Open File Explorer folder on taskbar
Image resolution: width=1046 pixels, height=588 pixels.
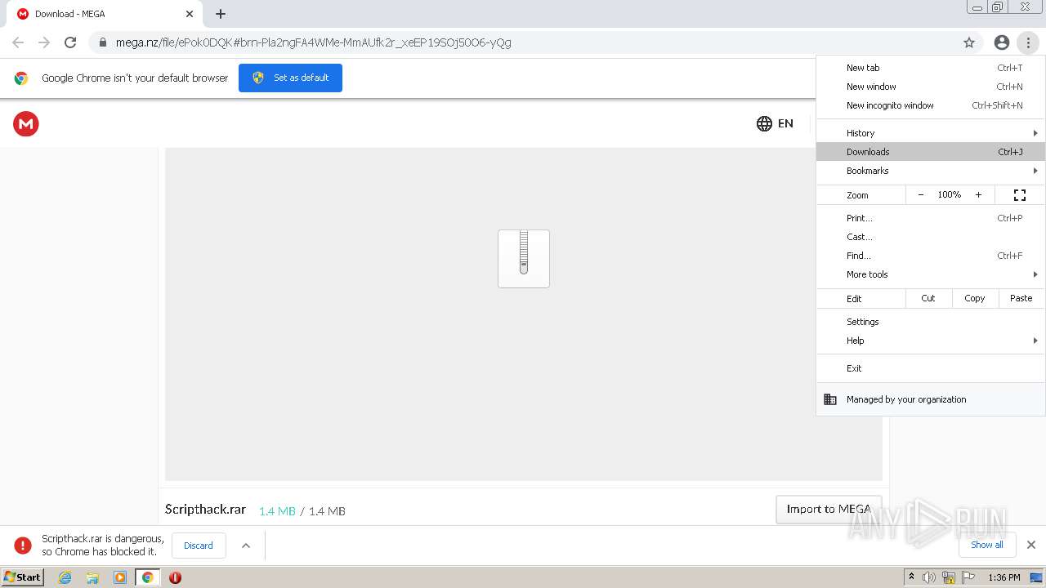[92, 577]
